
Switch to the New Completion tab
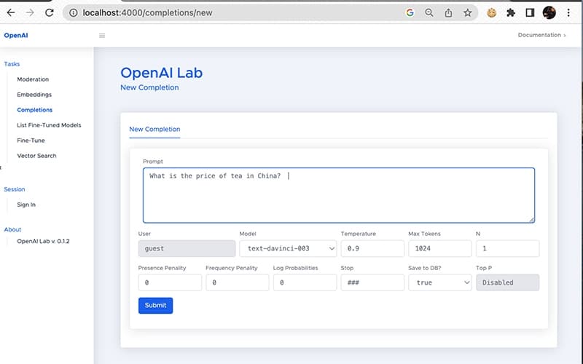click(x=154, y=129)
